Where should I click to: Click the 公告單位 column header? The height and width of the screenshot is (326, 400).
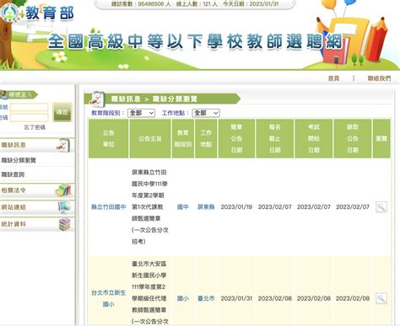coord(109,138)
